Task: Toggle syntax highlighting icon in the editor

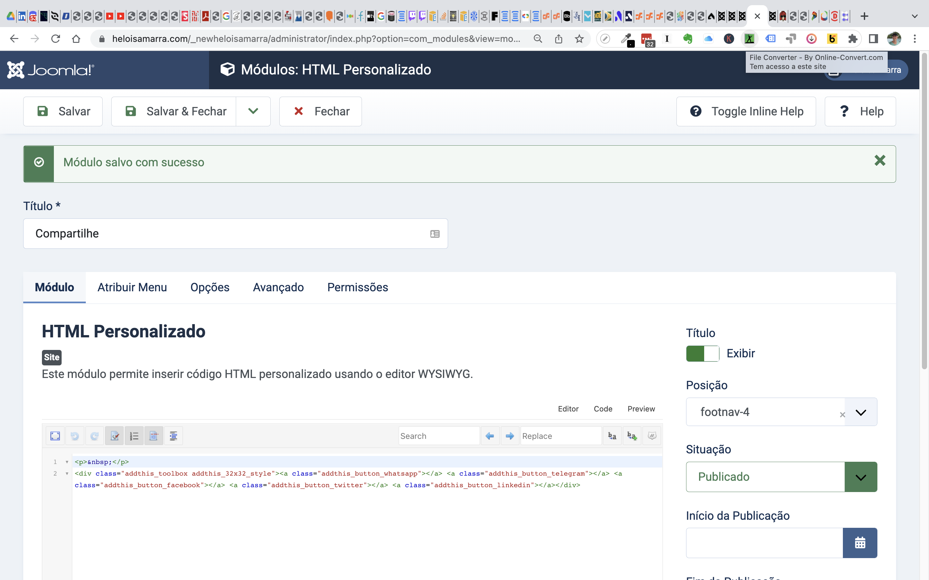Action: (115, 436)
